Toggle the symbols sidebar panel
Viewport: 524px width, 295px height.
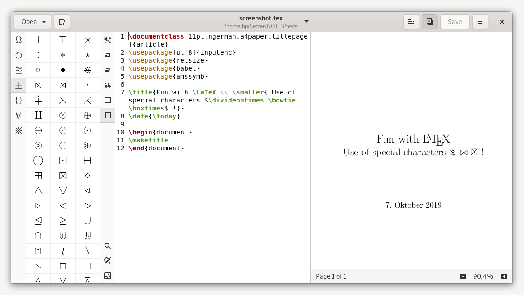coord(108,115)
